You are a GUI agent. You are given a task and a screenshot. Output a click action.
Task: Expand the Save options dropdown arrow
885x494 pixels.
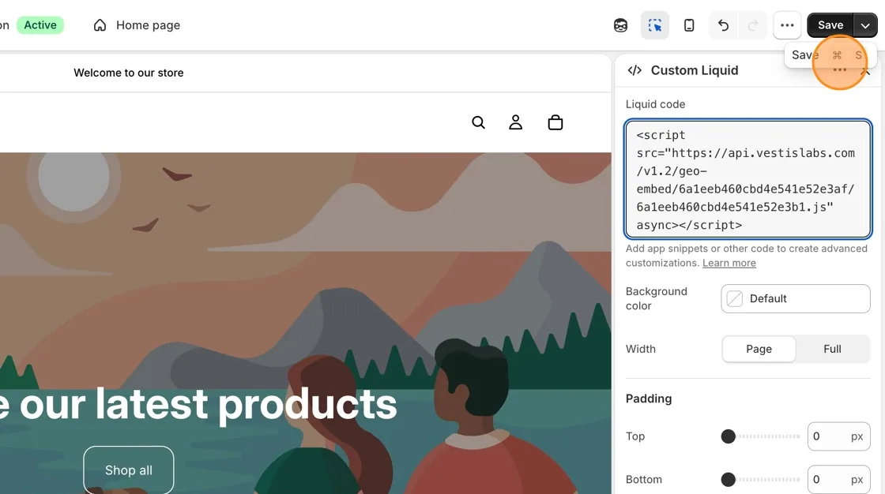(865, 25)
